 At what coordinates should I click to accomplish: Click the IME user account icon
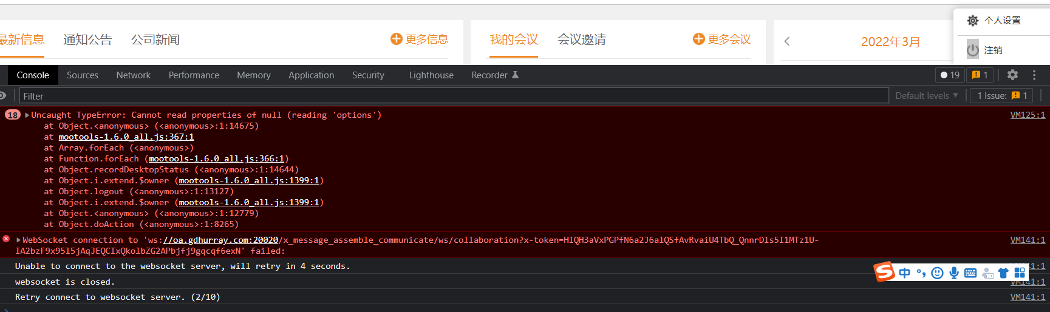[988, 274]
